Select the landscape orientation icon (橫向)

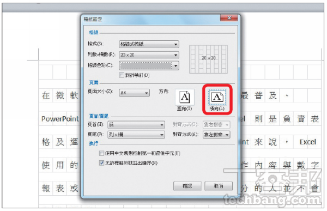pyautogui.click(x=217, y=97)
